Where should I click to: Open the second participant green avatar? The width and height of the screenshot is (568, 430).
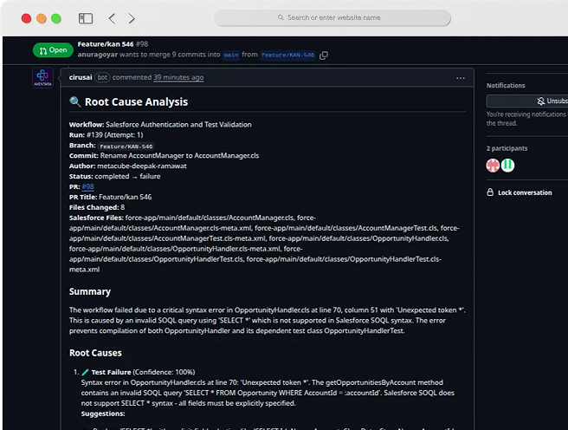point(507,166)
